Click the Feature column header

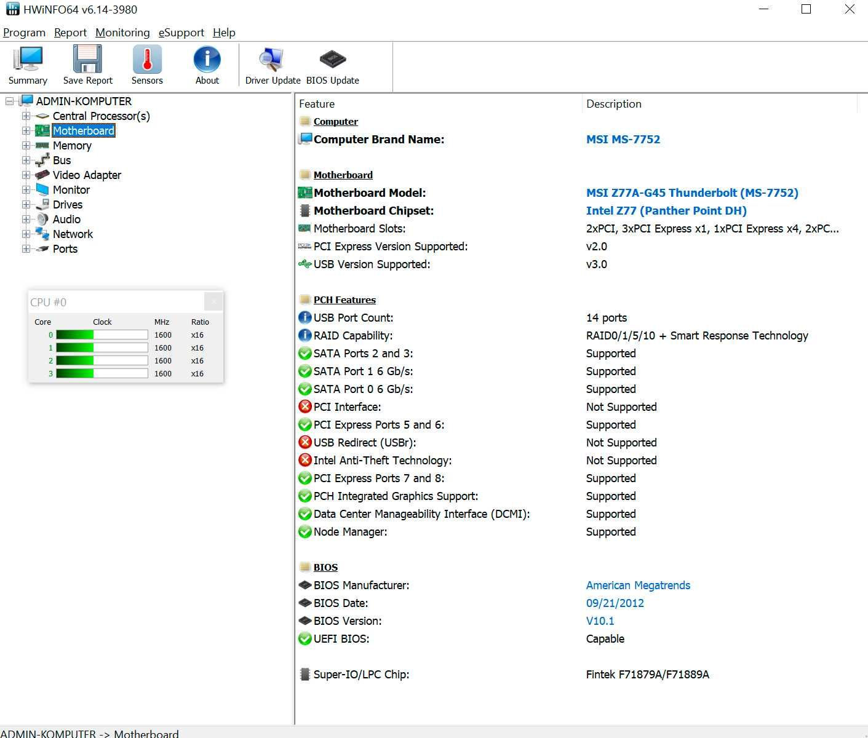pyautogui.click(x=438, y=104)
